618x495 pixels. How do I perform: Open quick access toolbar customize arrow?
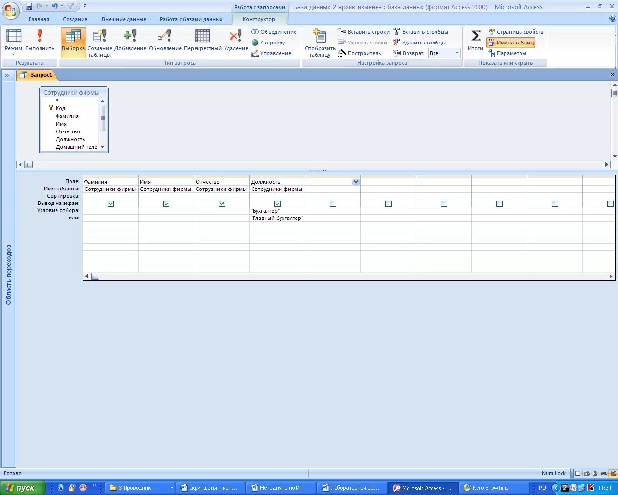pos(85,6)
